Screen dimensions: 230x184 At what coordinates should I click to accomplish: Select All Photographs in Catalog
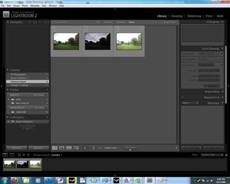(27, 75)
